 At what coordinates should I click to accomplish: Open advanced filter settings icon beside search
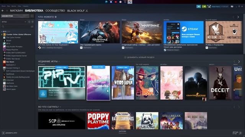tap(32, 27)
